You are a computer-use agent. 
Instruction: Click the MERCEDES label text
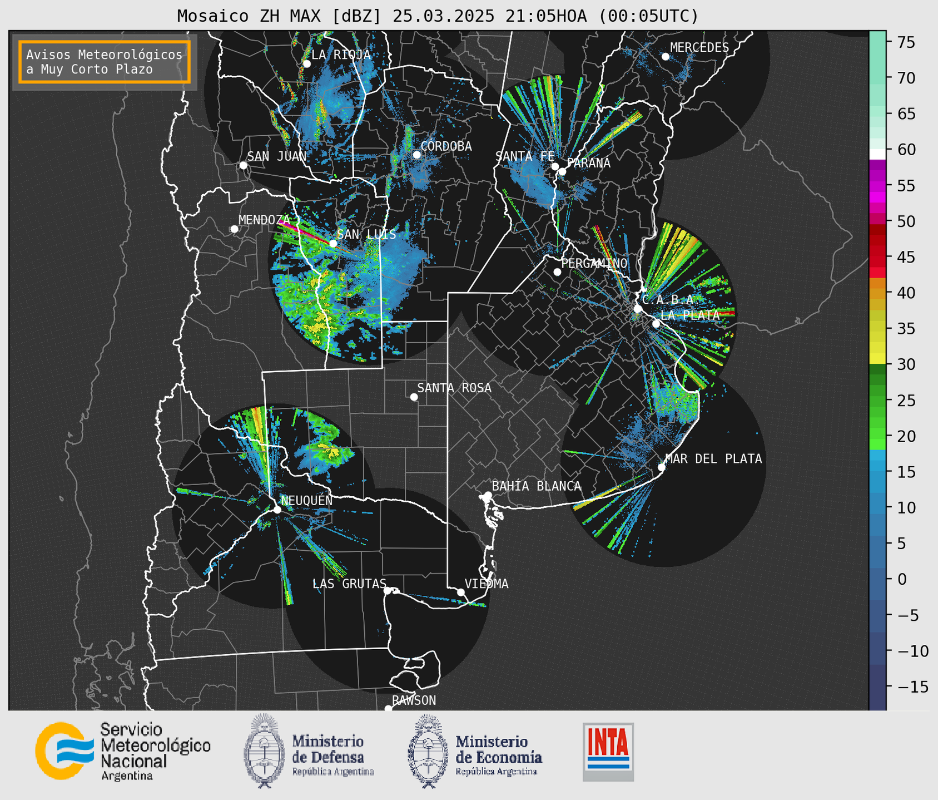[699, 48]
